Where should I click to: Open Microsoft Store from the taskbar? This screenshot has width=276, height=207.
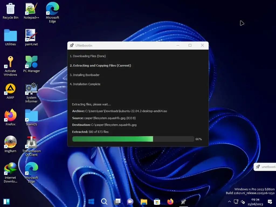tap(157, 201)
